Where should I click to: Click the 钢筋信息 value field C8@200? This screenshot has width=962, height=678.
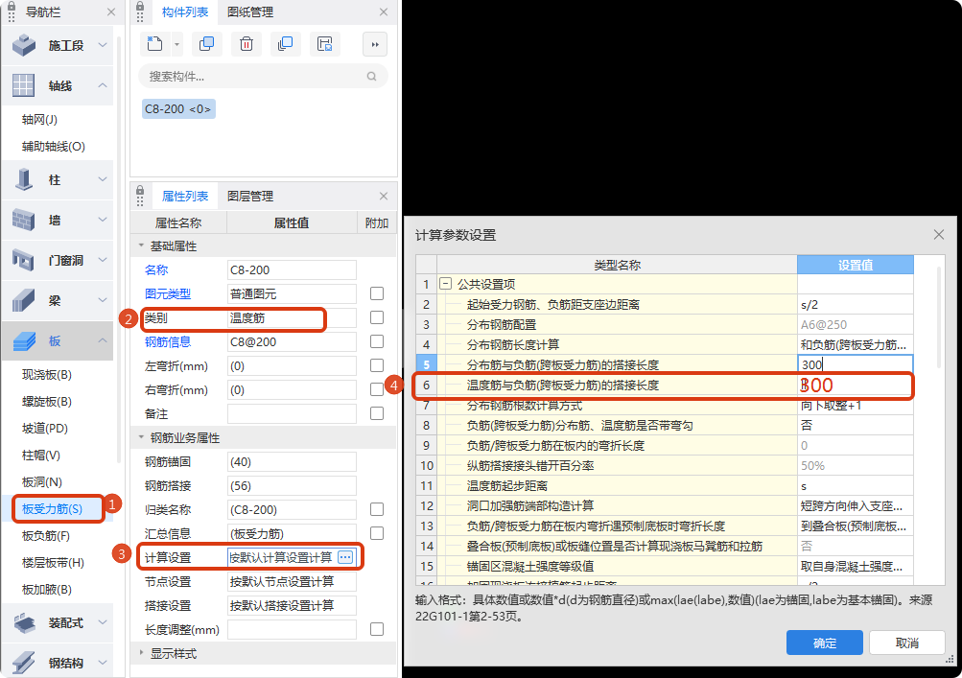tap(292, 341)
